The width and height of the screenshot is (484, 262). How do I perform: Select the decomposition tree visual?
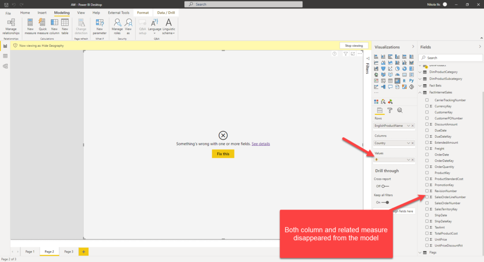(x=383, y=87)
